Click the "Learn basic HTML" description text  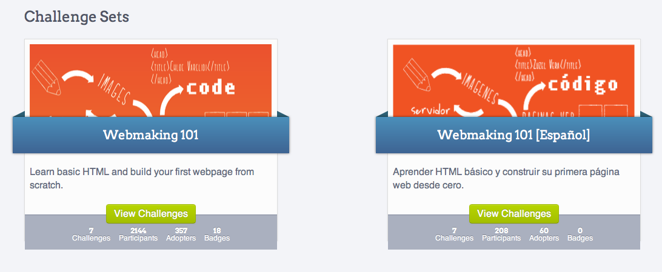pyautogui.click(x=142, y=179)
